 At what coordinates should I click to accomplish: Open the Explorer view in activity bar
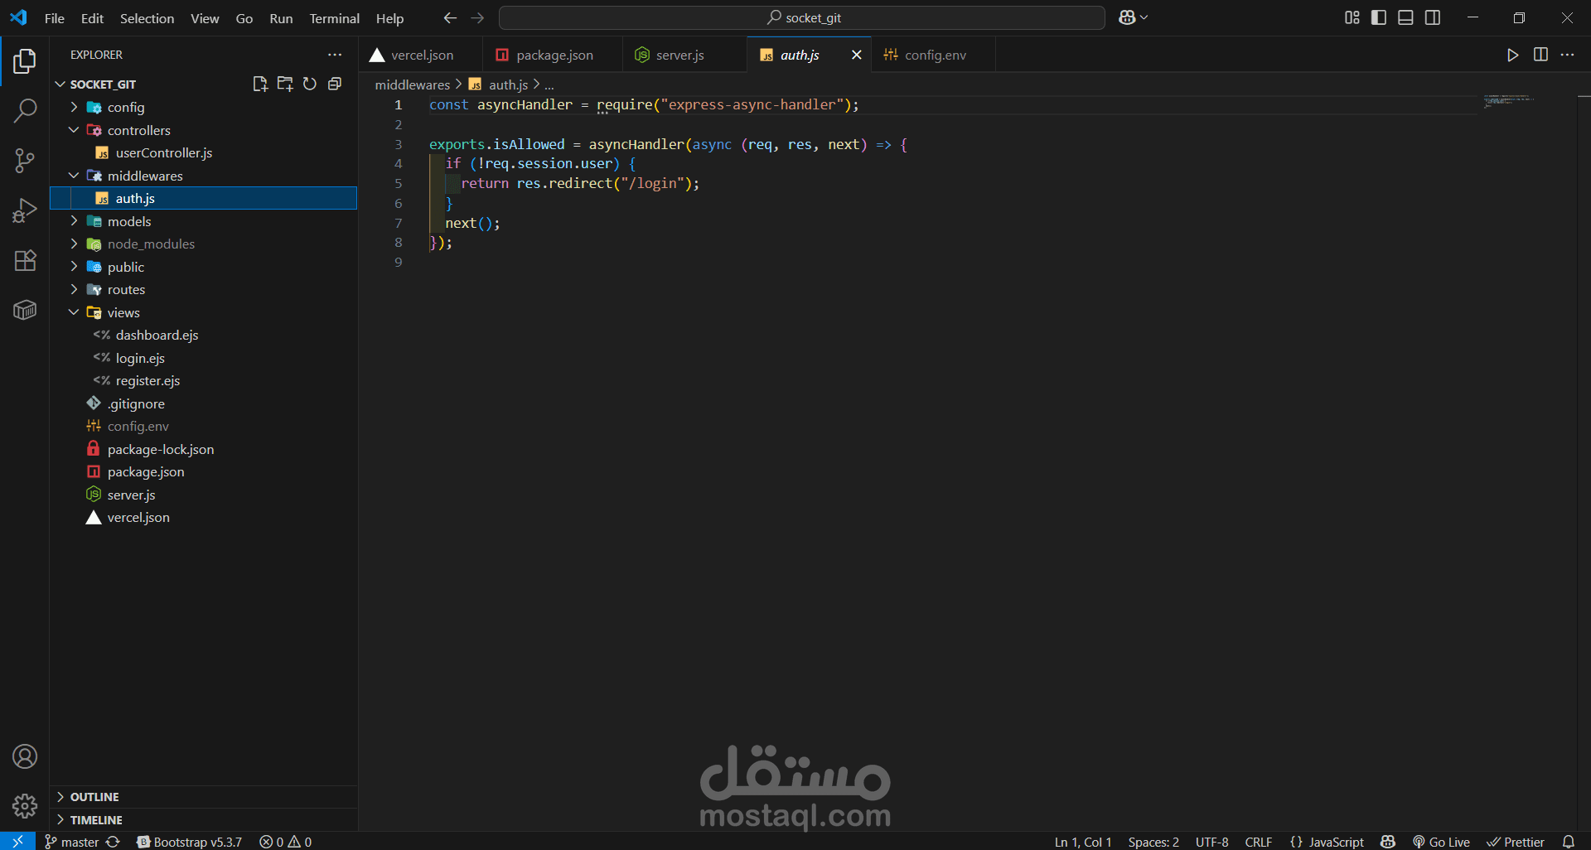[x=25, y=61]
